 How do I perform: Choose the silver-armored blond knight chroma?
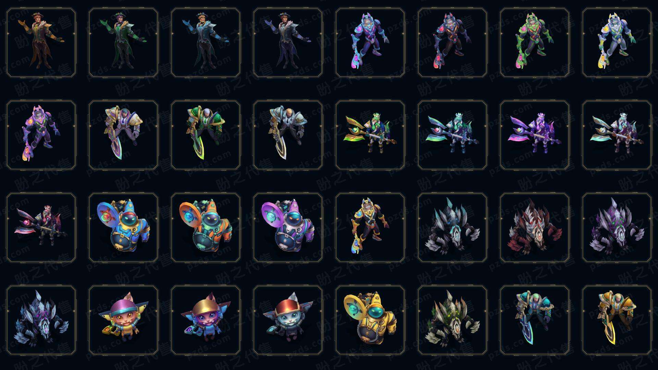288,135
